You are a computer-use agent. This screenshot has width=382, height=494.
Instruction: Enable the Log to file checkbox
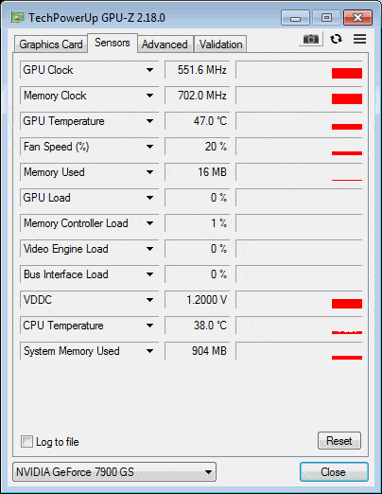[x=26, y=441]
